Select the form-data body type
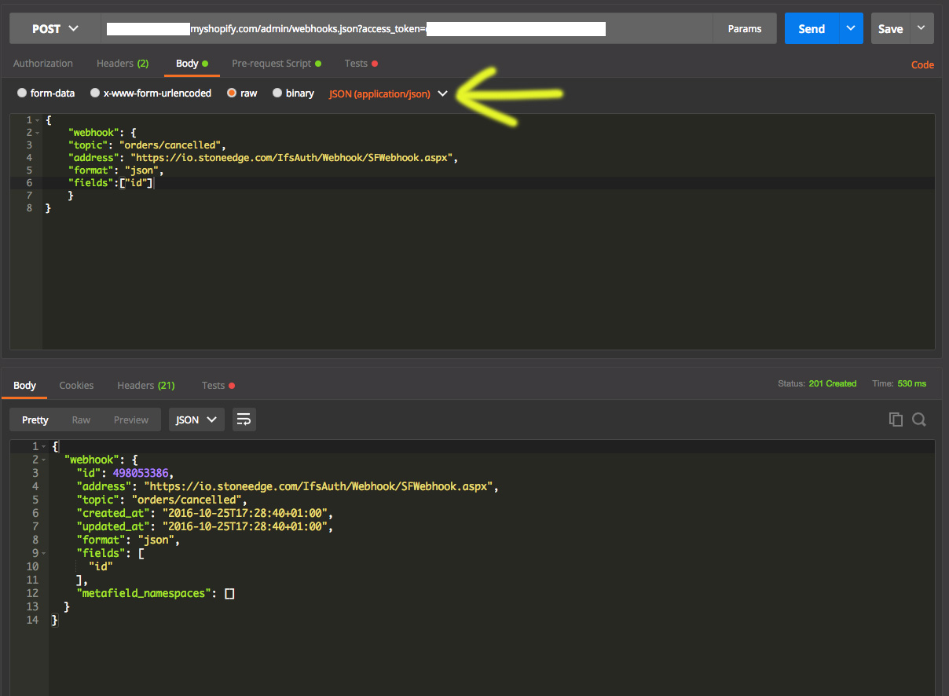The height and width of the screenshot is (696, 949). tap(46, 93)
